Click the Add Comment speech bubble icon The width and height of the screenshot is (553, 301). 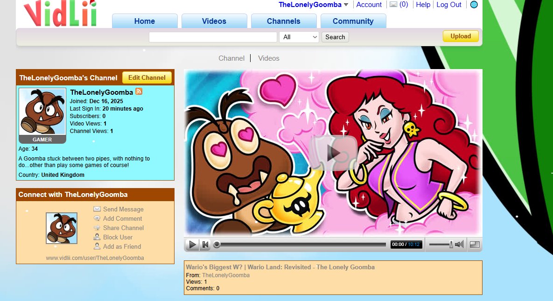click(97, 218)
